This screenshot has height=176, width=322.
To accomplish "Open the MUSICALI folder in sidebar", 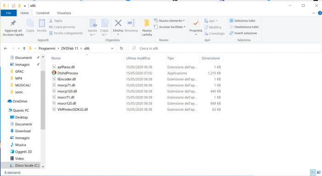I will pos(23,85).
